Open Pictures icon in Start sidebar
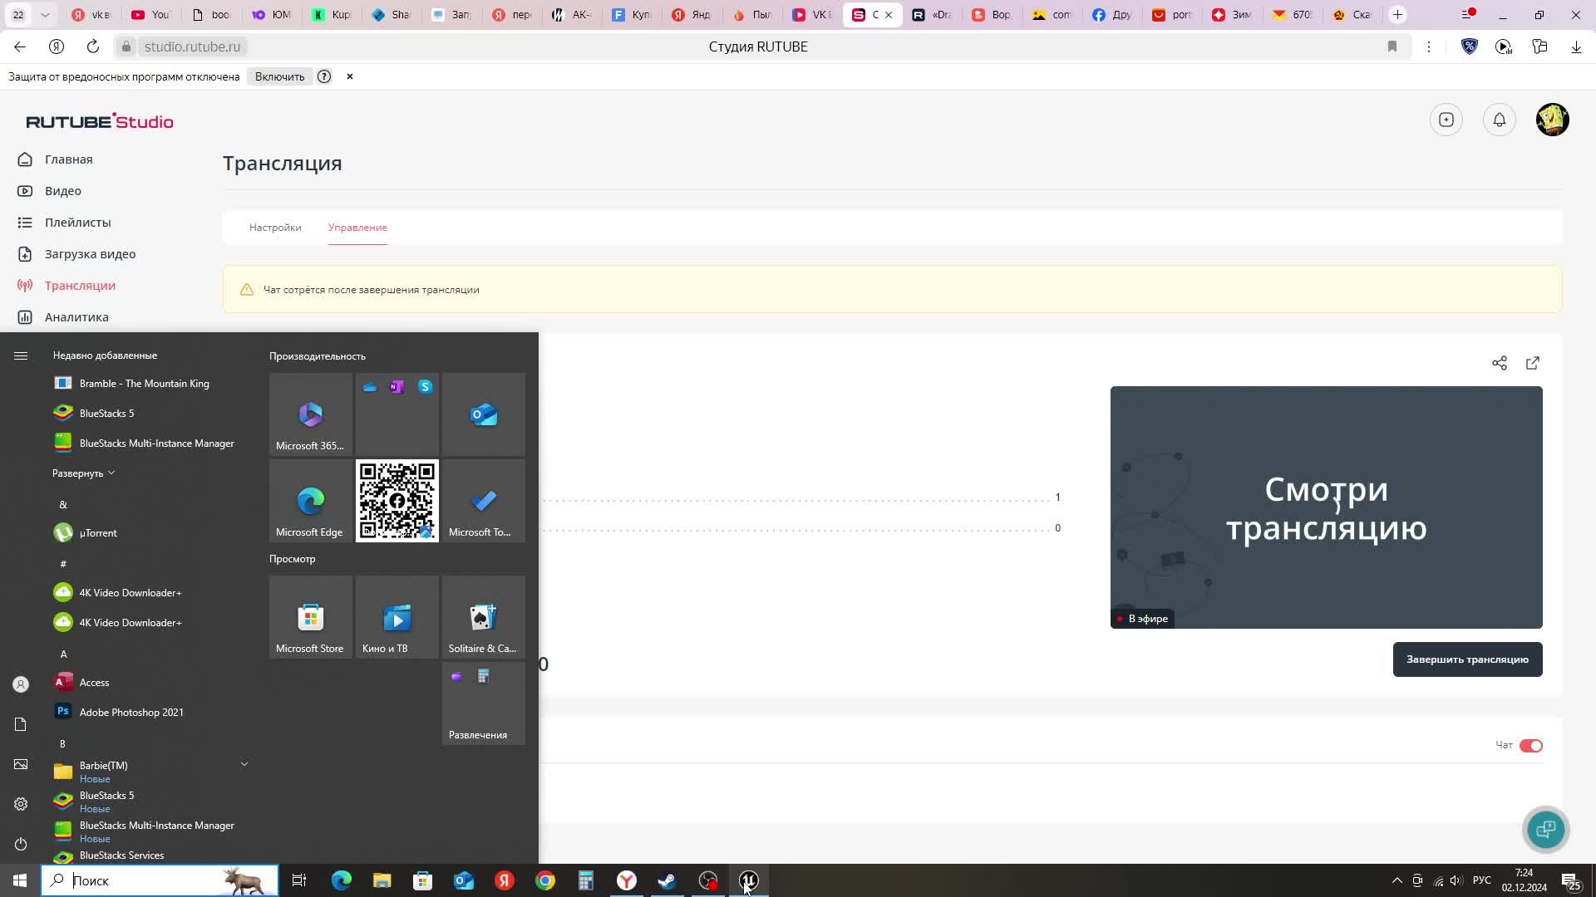Image resolution: width=1596 pixels, height=897 pixels. (x=21, y=764)
